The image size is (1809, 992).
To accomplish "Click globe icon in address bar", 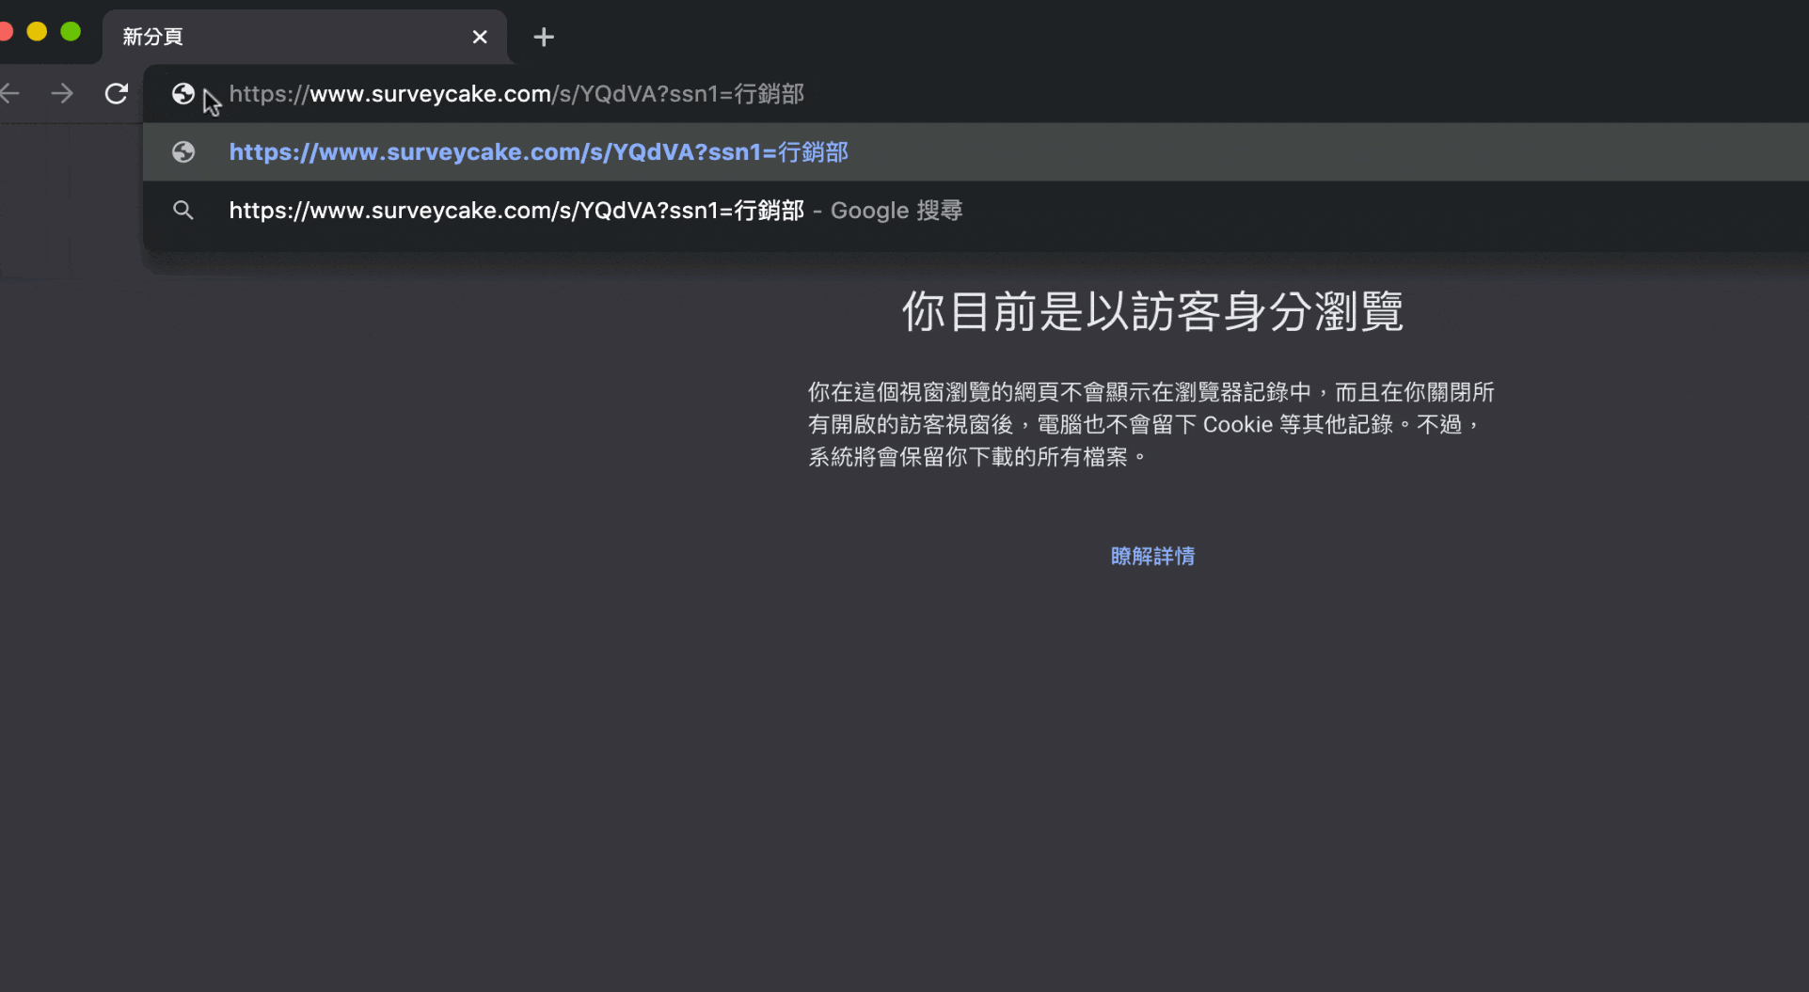I will click(183, 93).
